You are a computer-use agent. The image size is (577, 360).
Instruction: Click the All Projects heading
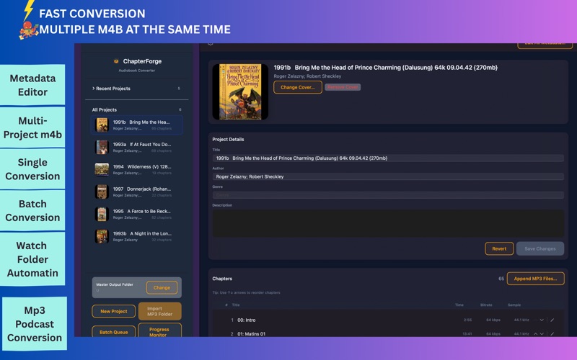click(104, 110)
